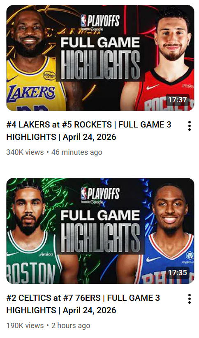
Task: Click the Bibigo patch on the Lakers jersey
Action: [49, 76]
